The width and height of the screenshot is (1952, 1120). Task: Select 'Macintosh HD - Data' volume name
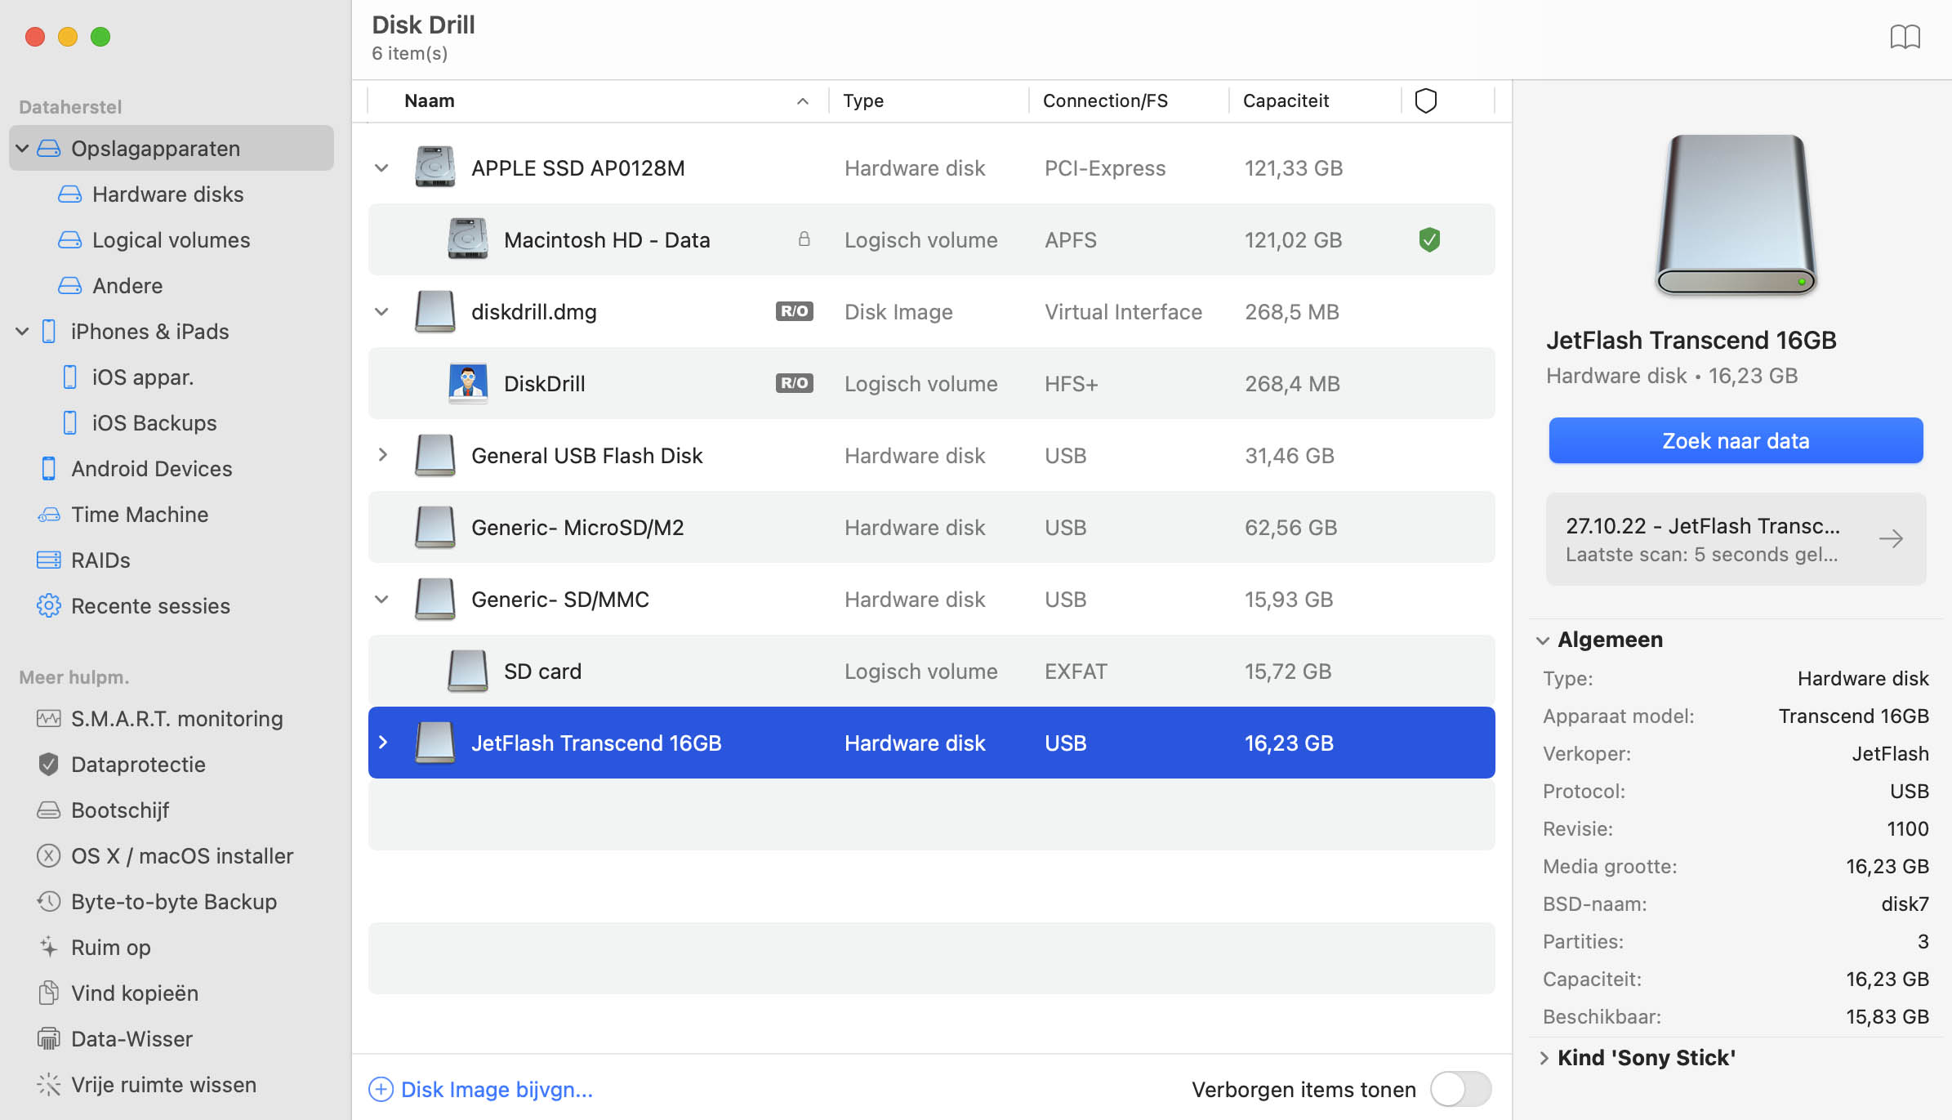pyautogui.click(x=607, y=239)
